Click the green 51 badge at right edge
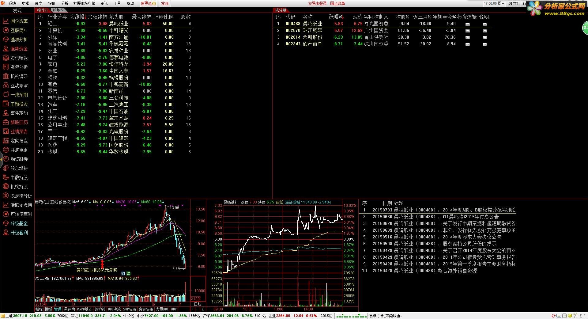 pyautogui.click(x=585, y=28)
